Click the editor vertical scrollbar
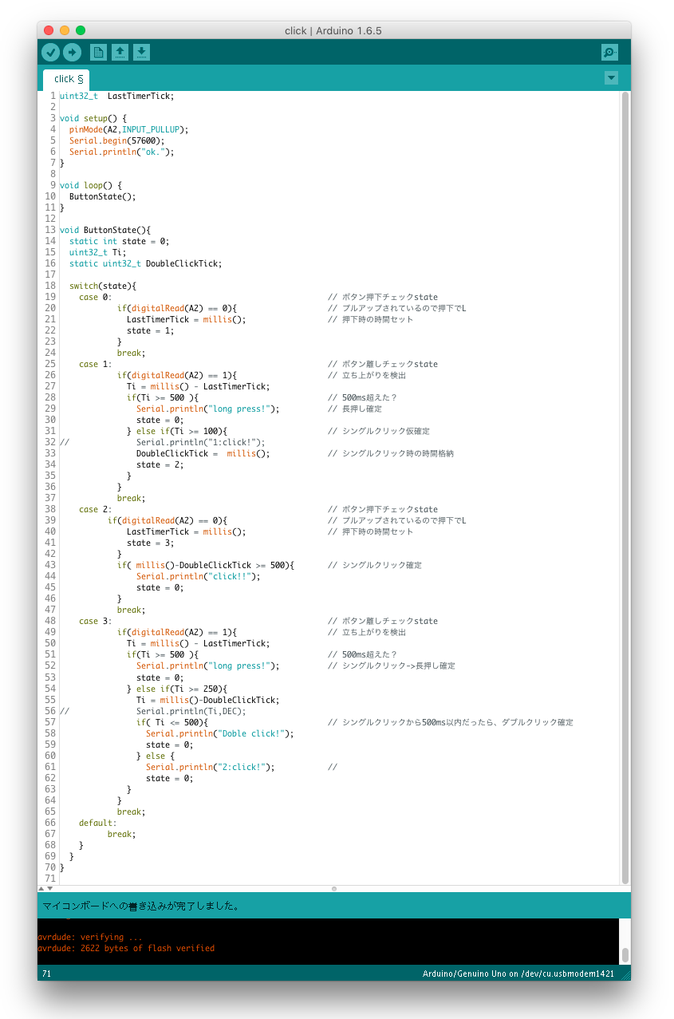The image size is (674, 1019). click(x=625, y=487)
